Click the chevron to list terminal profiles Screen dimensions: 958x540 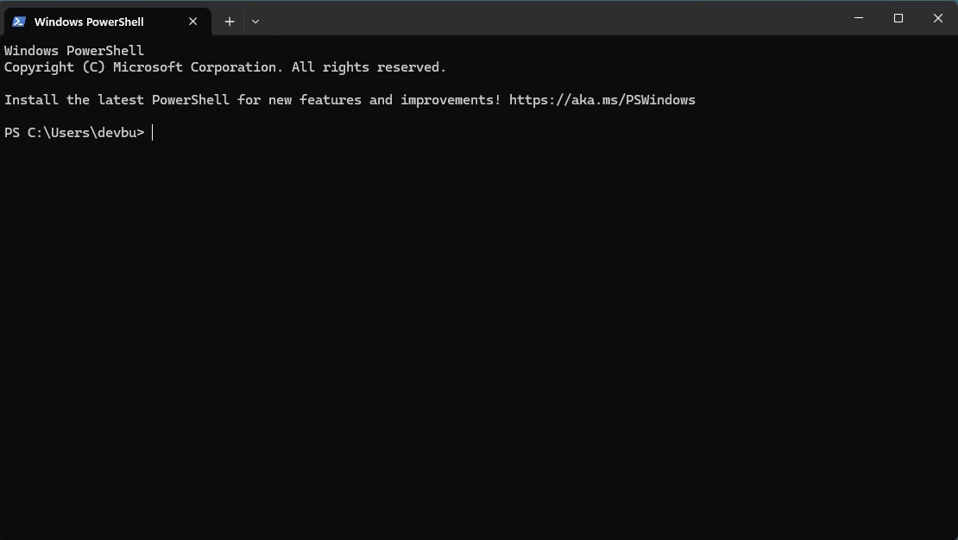tap(255, 21)
